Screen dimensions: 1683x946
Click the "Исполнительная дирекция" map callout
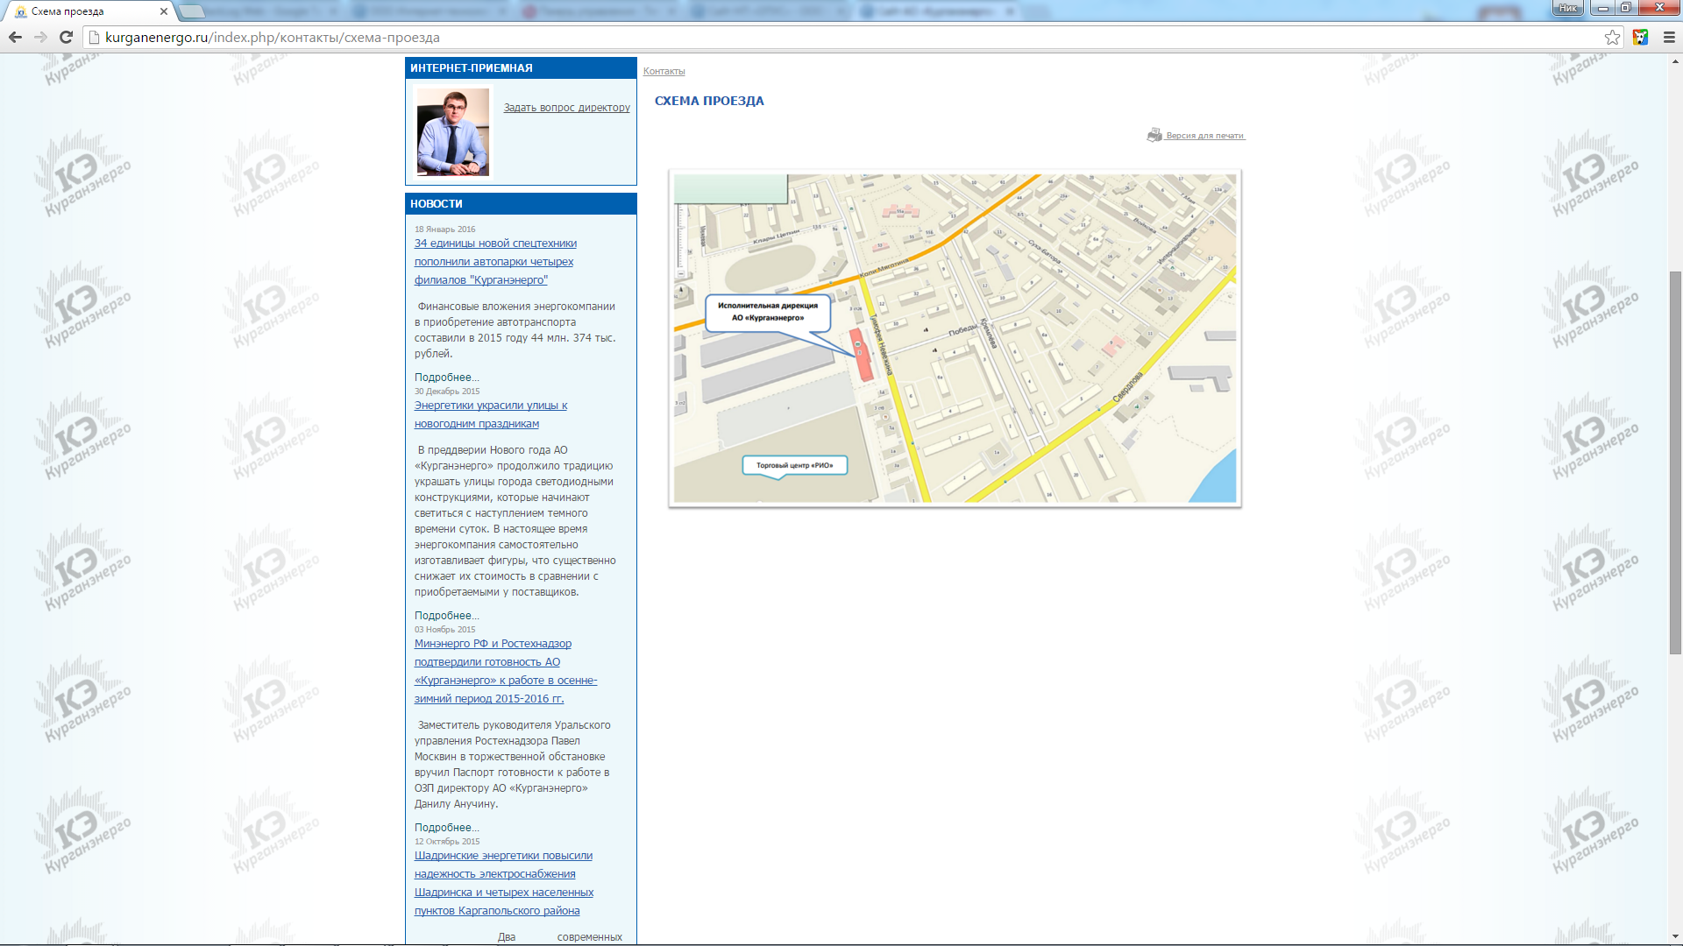point(768,312)
